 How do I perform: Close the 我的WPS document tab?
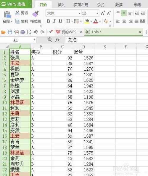(x=81, y=32)
